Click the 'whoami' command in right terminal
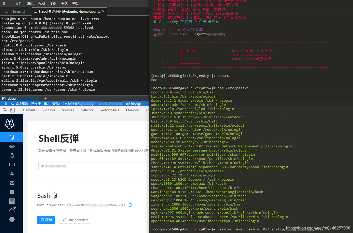 click(x=223, y=76)
